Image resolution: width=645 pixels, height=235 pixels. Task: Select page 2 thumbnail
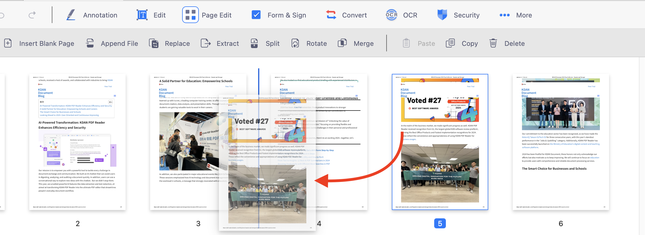pos(77,142)
